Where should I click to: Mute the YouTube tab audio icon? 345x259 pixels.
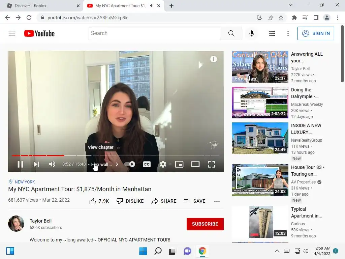click(x=151, y=6)
